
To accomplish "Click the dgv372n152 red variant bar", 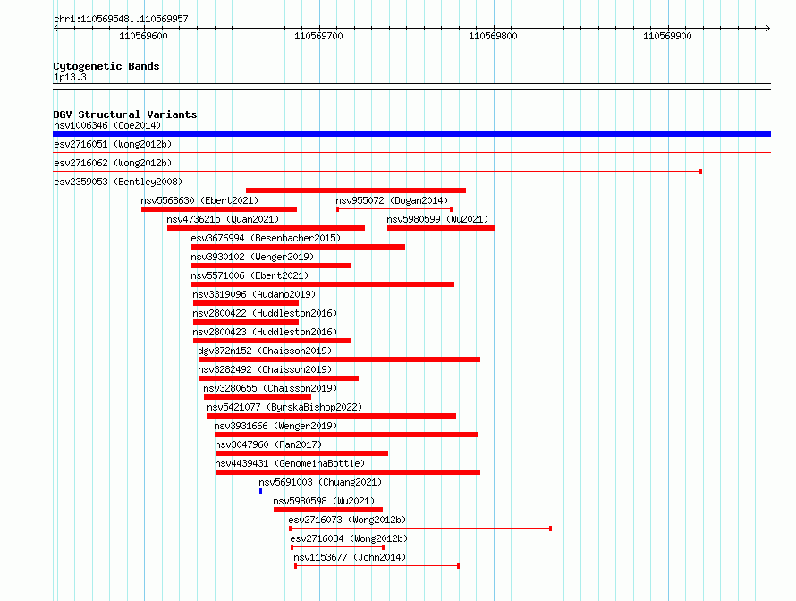I will 339,360.
